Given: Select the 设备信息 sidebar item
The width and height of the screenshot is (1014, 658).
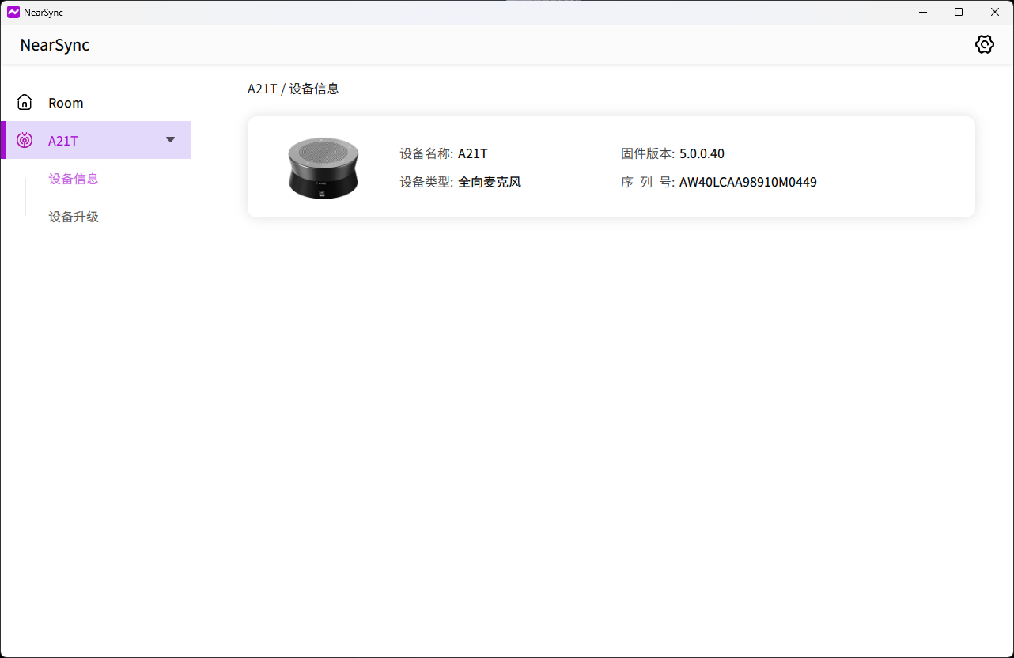Looking at the screenshot, I should point(74,179).
